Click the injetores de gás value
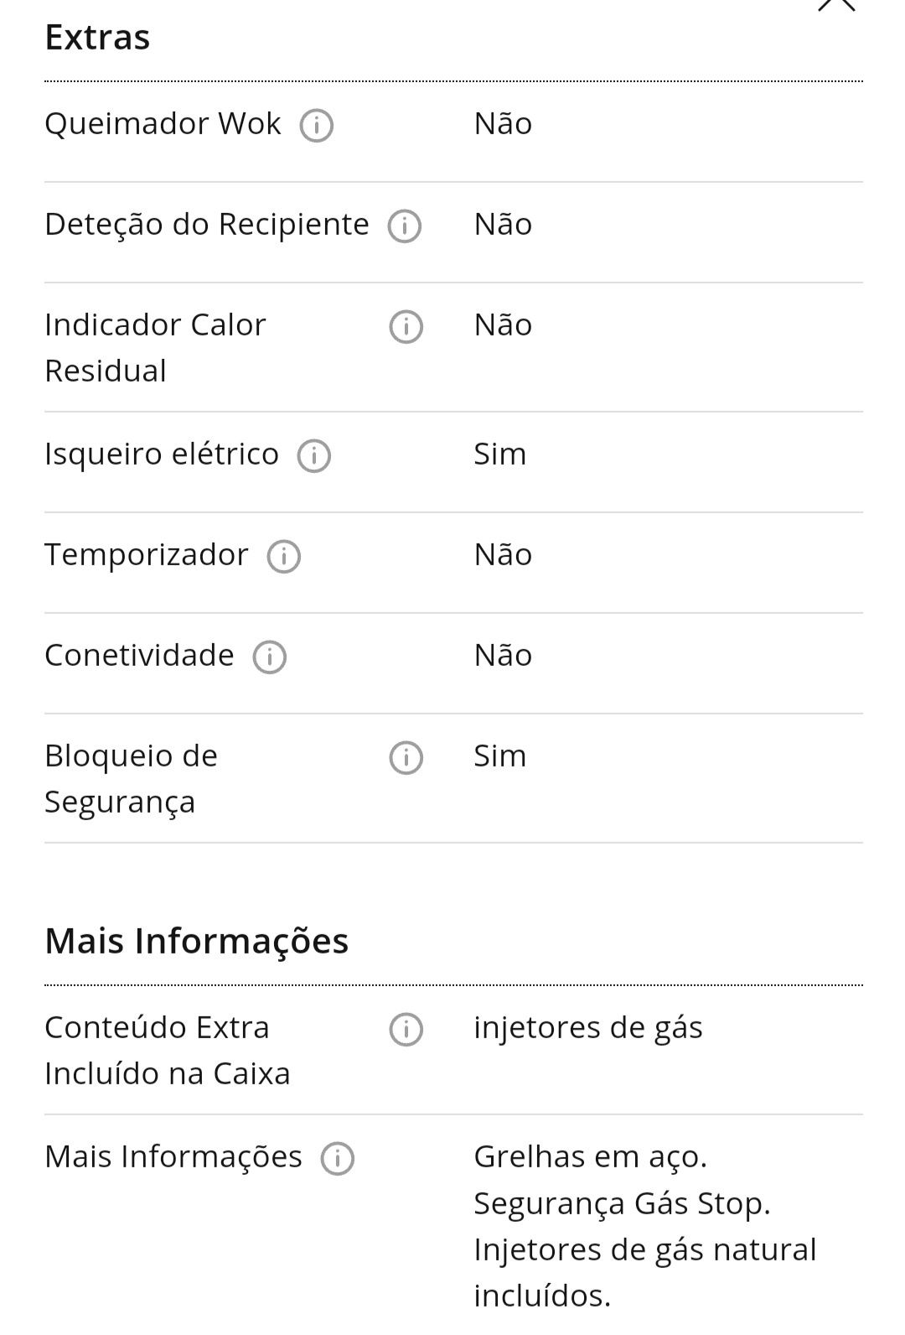This screenshot has width=905, height=1335. pyautogui.click(x=588, y=1028)
